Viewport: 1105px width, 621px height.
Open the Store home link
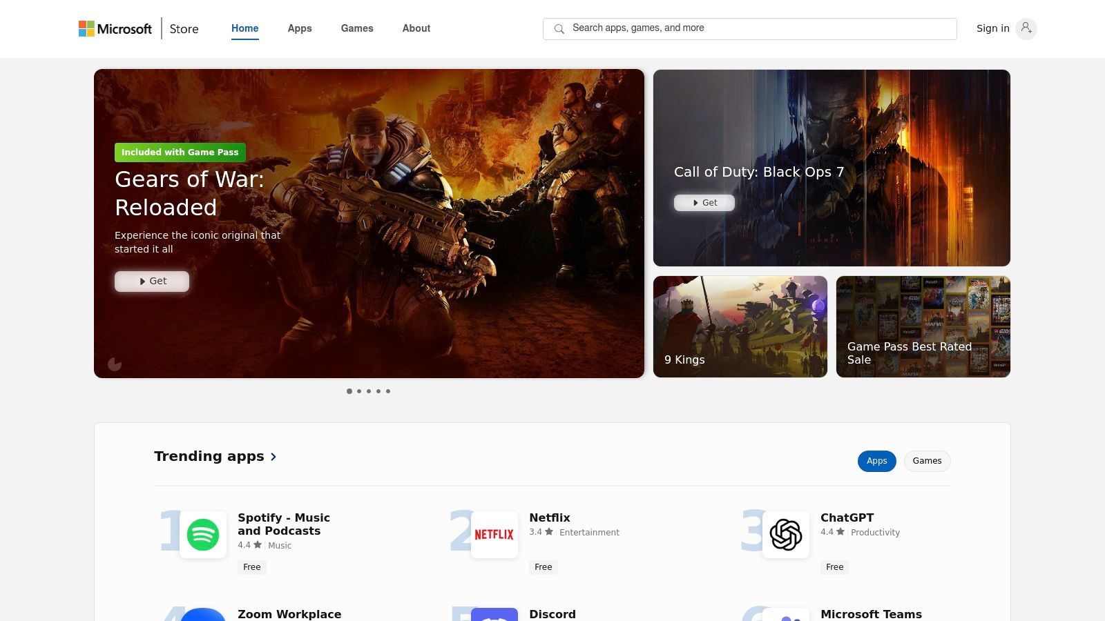pos(184,29)
